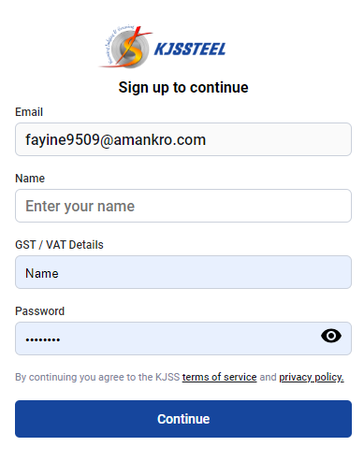Show the password with the eye icon
This screenshot has height=461, width=364.
(x=331, y=336)
